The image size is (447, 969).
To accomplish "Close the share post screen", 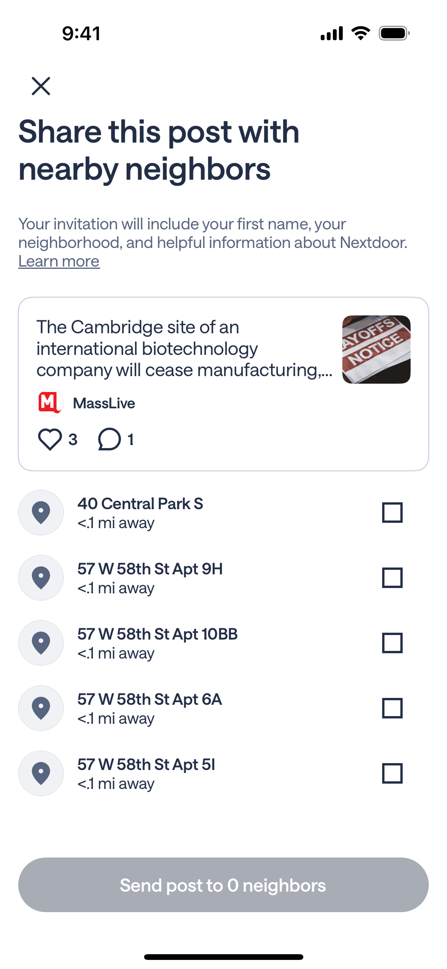I will [x=41, y=86].
